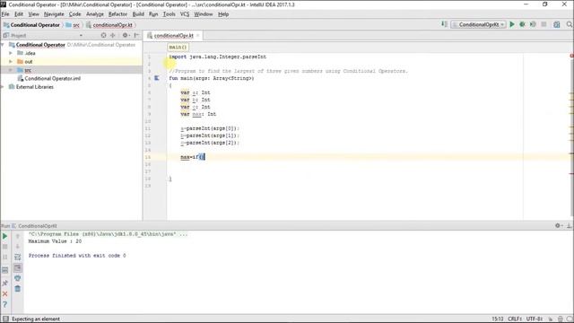Toggle soft-wrap icon in Run console
Viewport: 574px width, 323px height.
click(x=17, y=258)
